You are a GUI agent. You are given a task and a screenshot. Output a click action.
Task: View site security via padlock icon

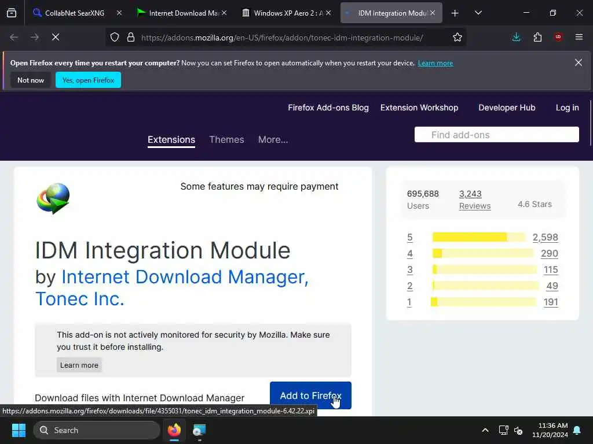click(x=131, y=38)
